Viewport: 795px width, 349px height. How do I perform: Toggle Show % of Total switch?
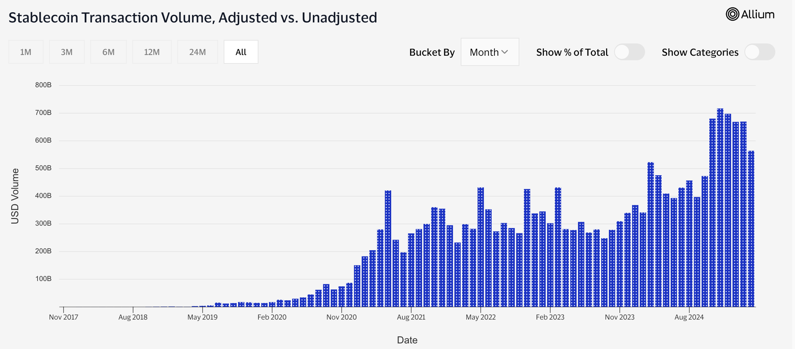(x=629, y=52)
